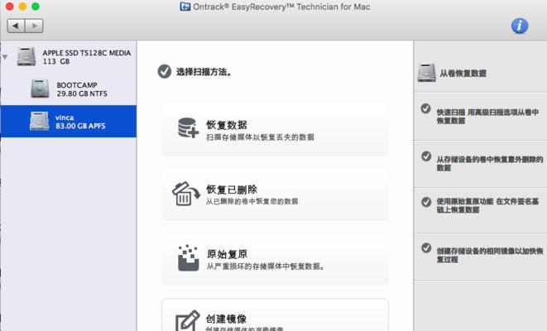Click the drive icon beside 从卷恢复数据
The width and height of the screenshot is (547, 331).
pos(427,73)
